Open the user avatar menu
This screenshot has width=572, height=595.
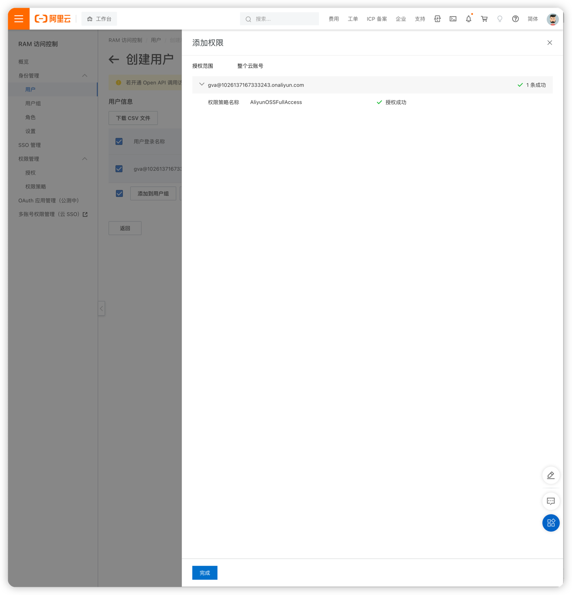552,19
